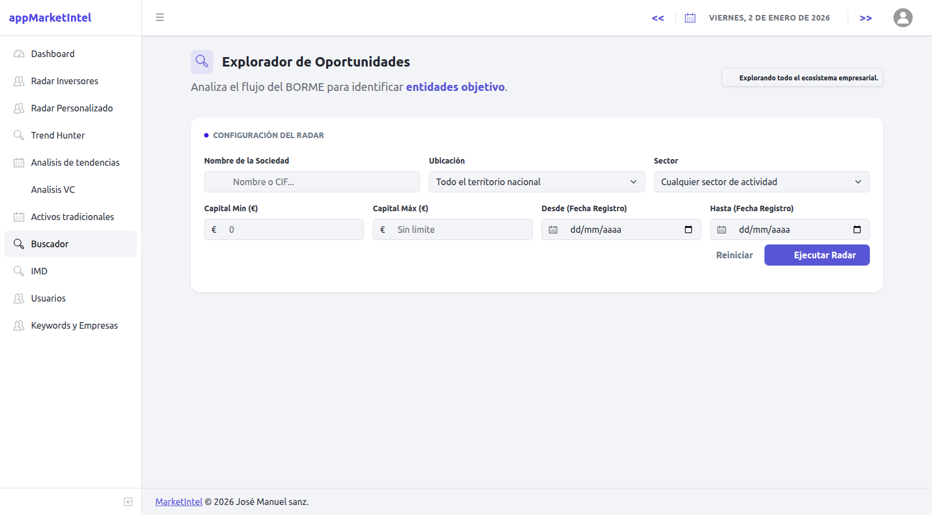Open the user profile avatar
This screenshot has width=932, height=515.
click(x=903, y=17)
